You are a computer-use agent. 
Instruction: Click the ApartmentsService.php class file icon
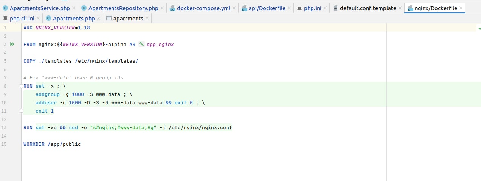tap(5, 8)
